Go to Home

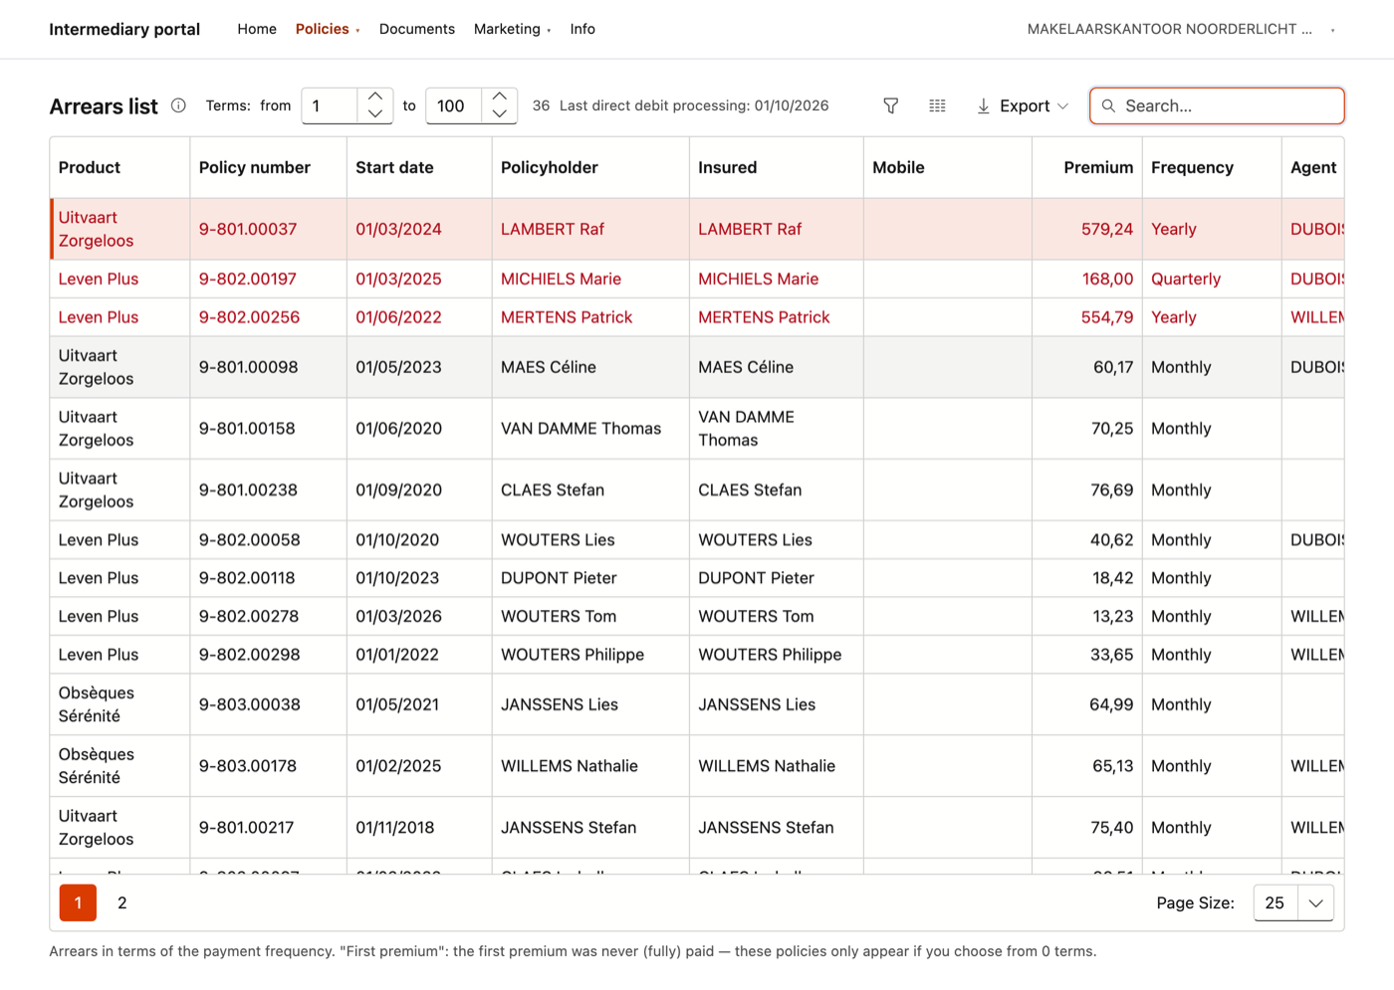click(x=257, y=29)
